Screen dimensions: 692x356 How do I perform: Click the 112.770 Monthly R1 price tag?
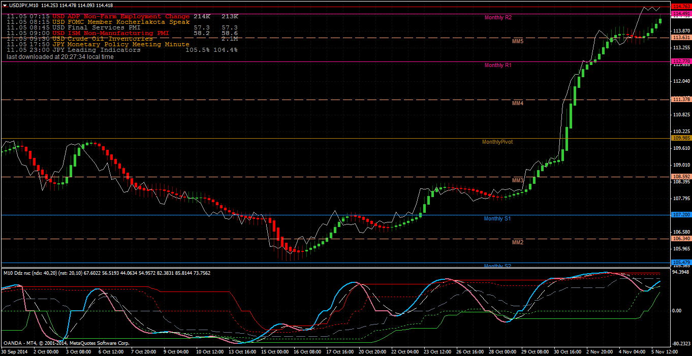(681, 61)
